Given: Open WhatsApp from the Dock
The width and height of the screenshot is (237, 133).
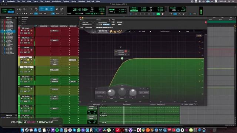Looking at the screenshot, I should tap(79, 130).
